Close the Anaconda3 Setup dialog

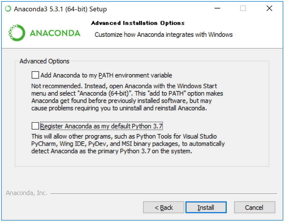pos(269,9)
